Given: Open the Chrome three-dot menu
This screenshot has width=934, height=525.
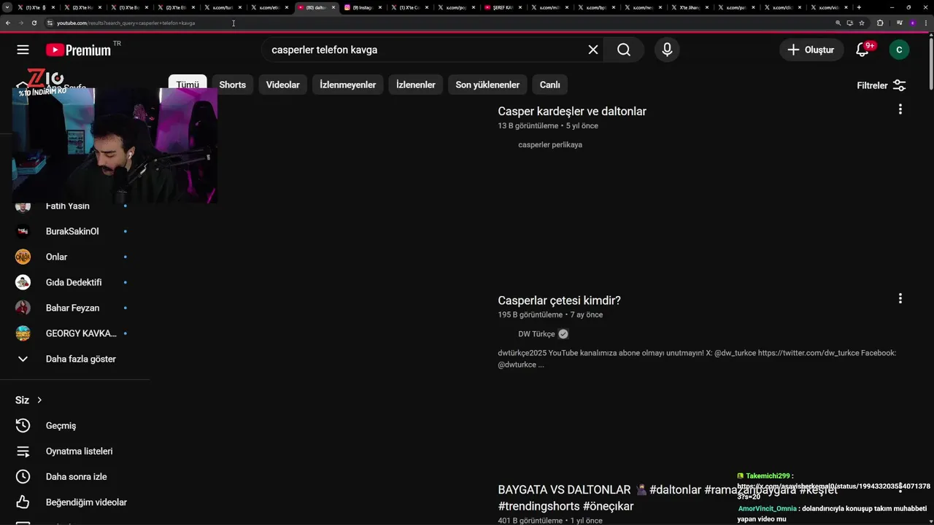Looking at the screenshot, I should pyautogui.click(x=926, y=23).
